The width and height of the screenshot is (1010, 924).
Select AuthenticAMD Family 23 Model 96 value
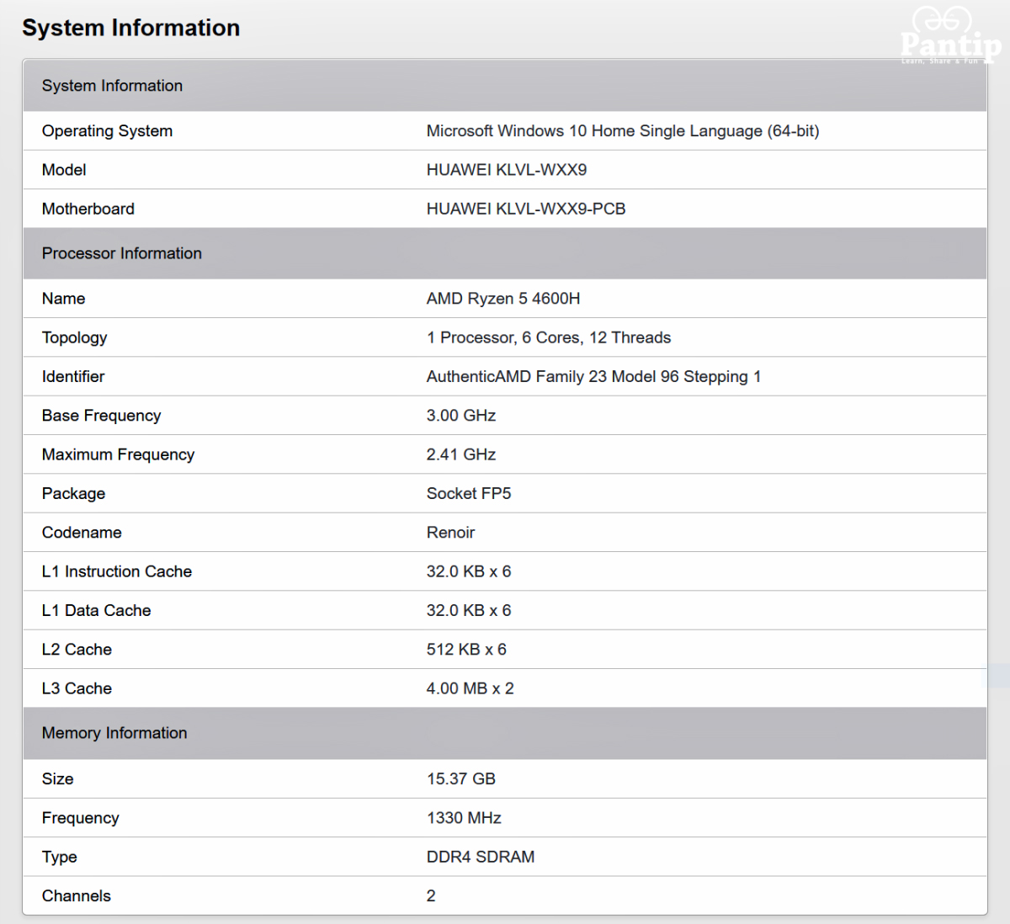pyautogui.click(x=593, y=376)
